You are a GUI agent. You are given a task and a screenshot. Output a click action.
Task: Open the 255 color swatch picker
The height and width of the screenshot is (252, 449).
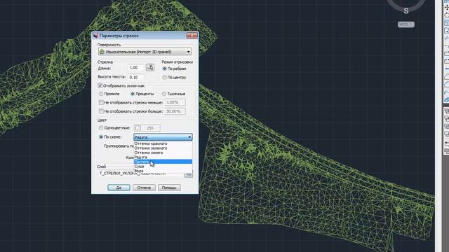(147, 127)
